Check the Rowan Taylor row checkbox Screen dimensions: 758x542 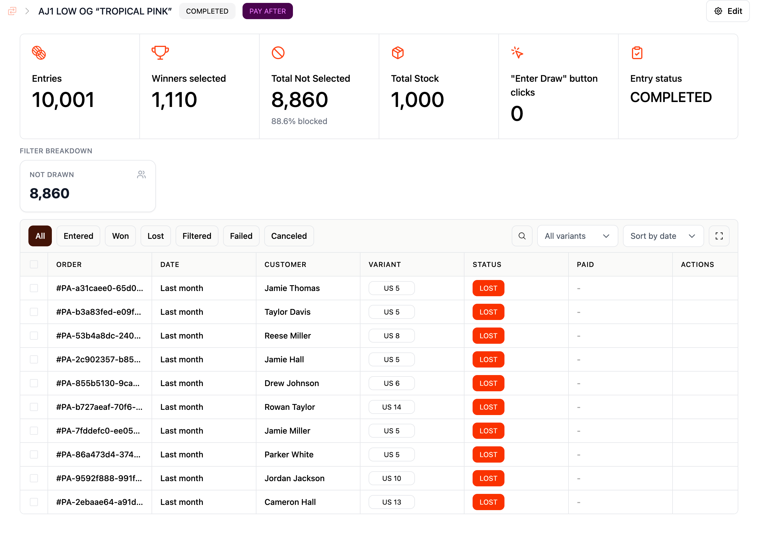coord(34,407)
